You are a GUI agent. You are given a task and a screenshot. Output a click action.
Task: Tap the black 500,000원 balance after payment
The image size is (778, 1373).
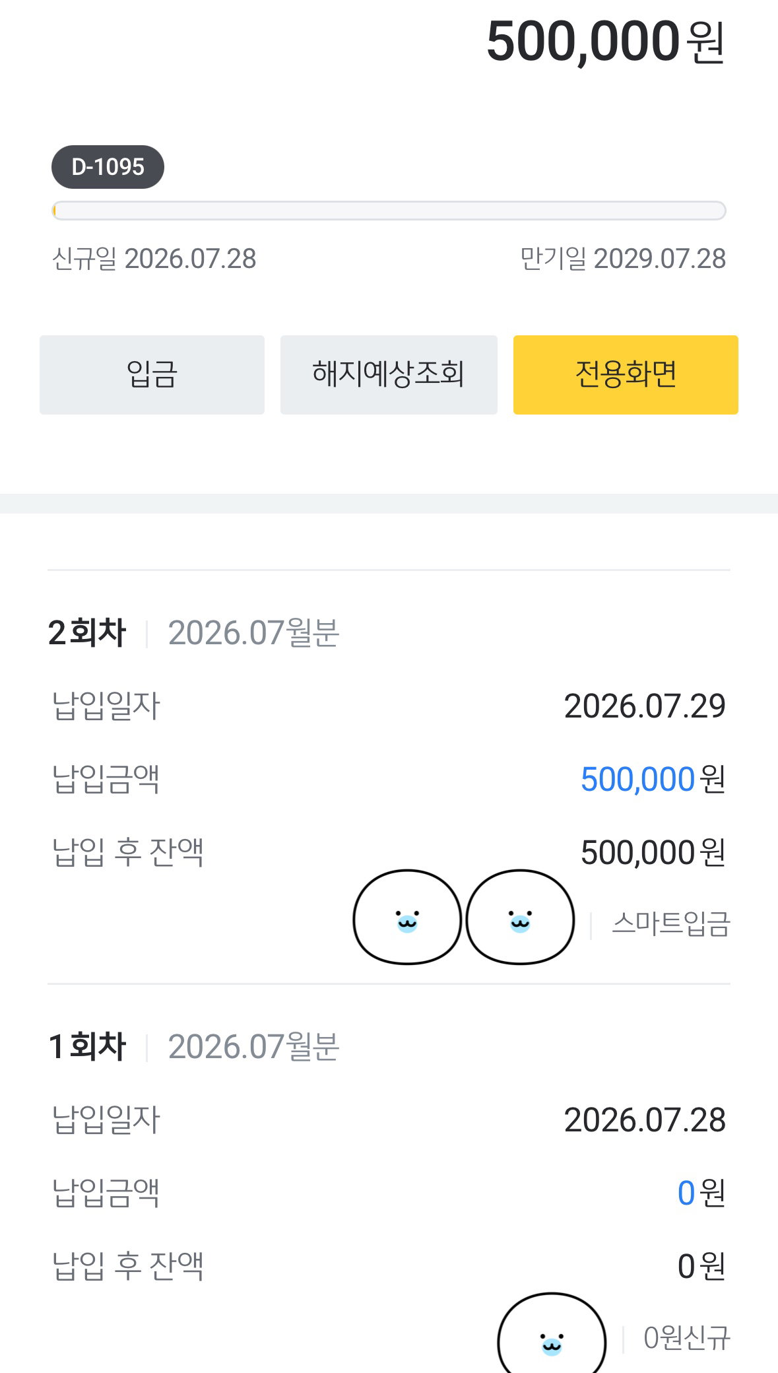click(653, 853)
